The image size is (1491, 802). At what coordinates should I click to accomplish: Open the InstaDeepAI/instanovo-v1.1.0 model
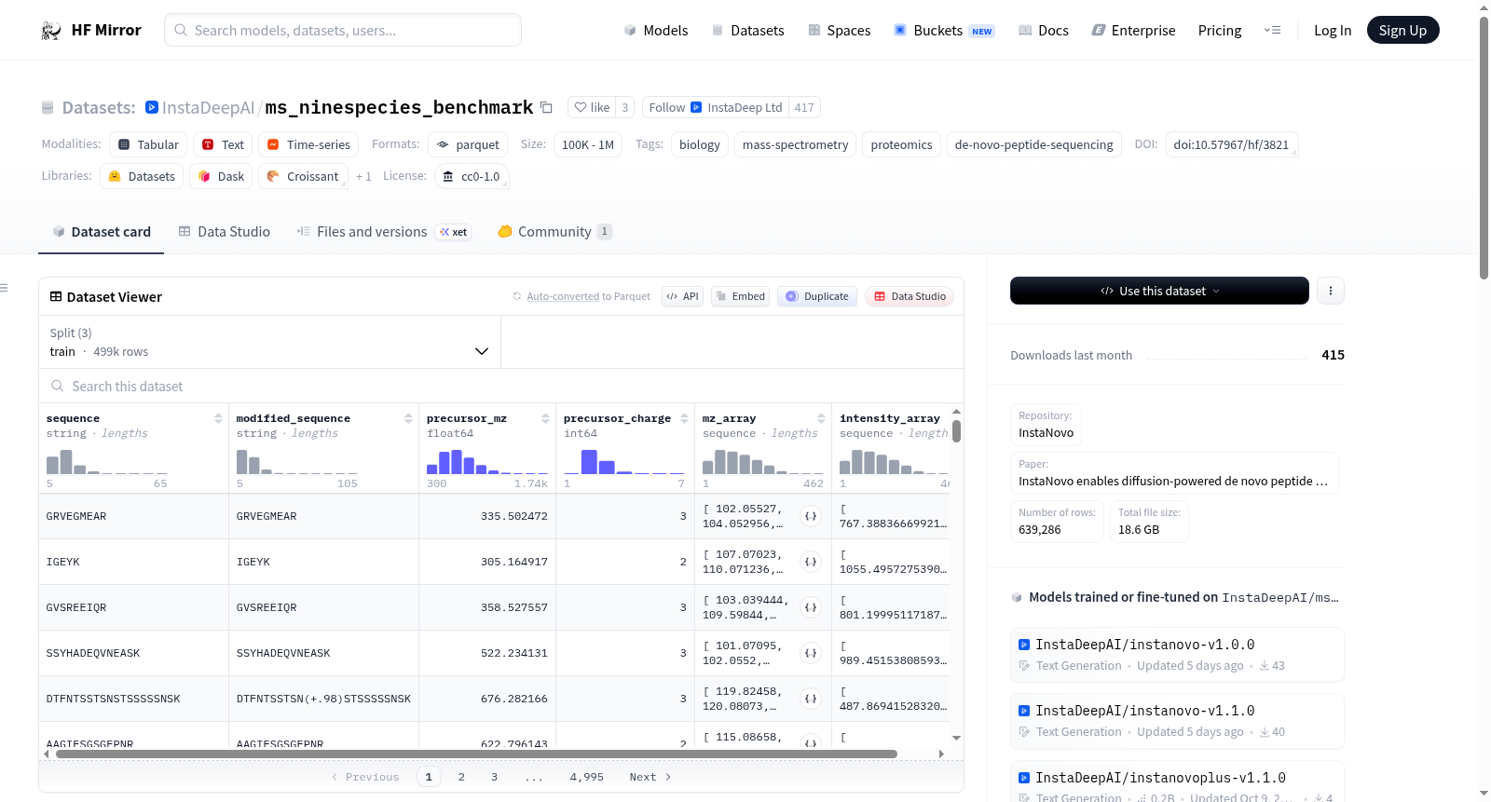coord(1177,720)
